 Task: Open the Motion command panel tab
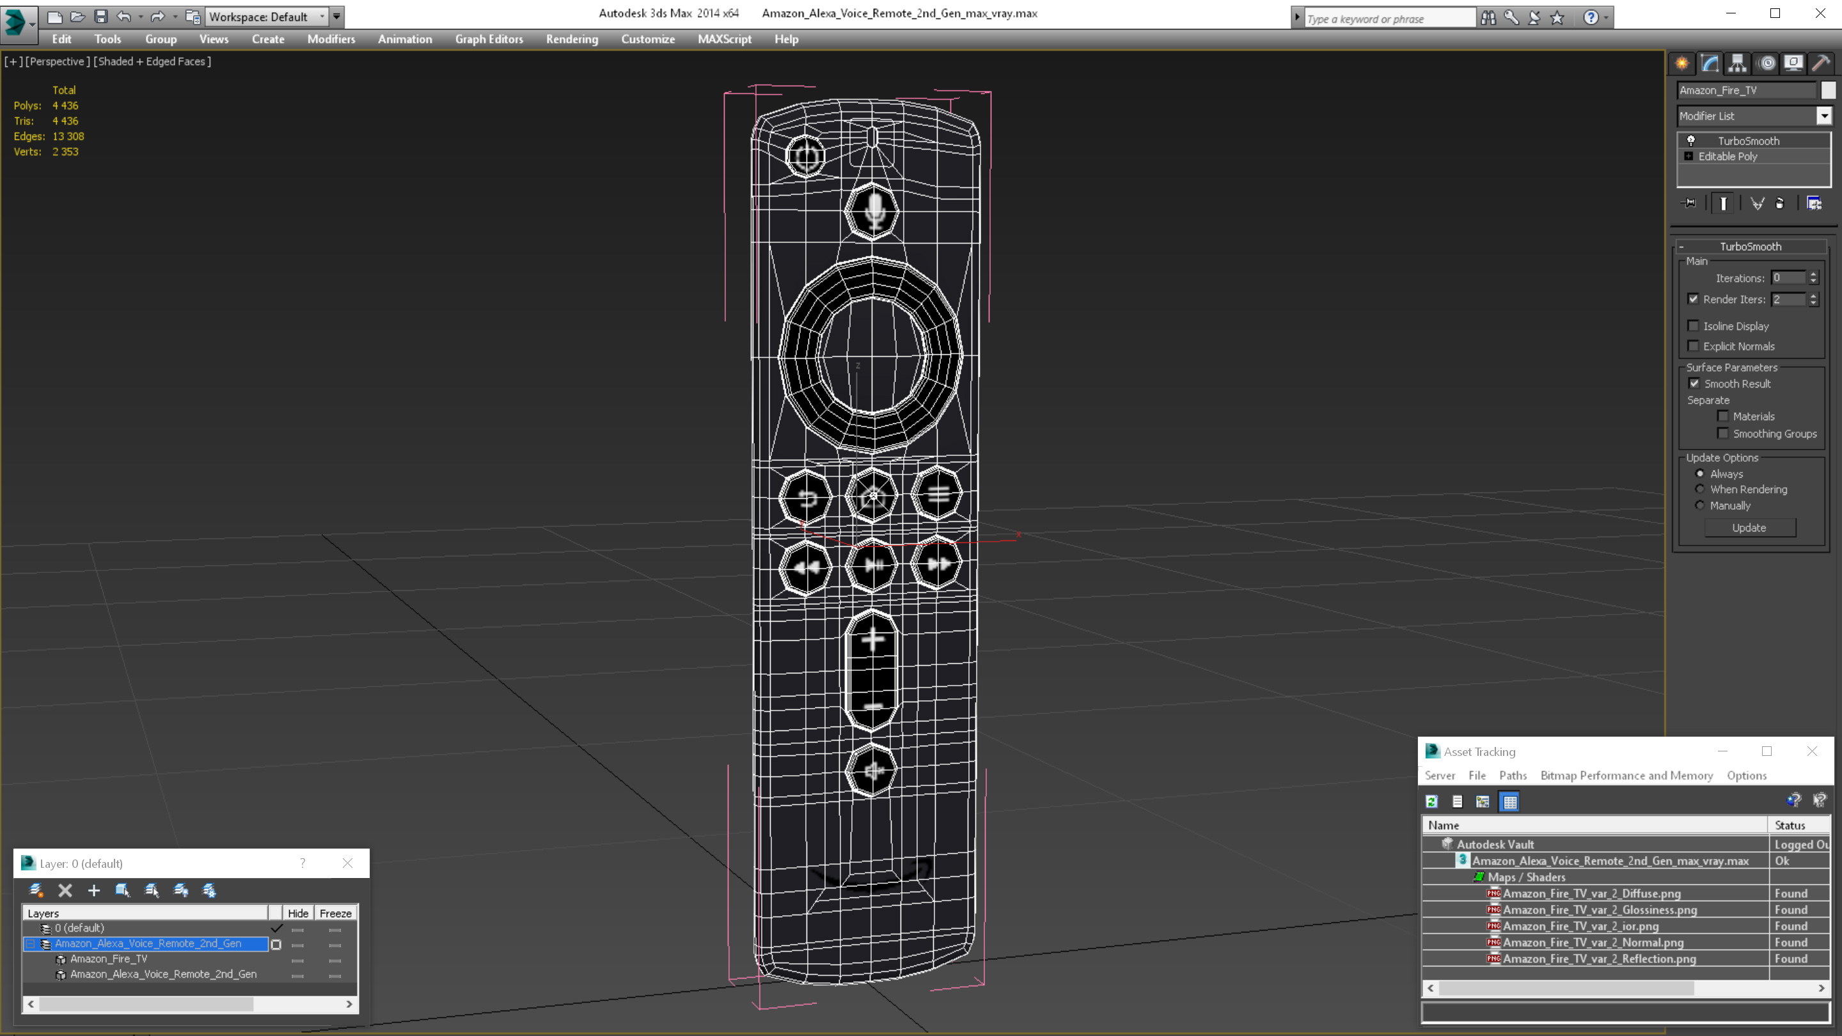[x=1766, y=63]
